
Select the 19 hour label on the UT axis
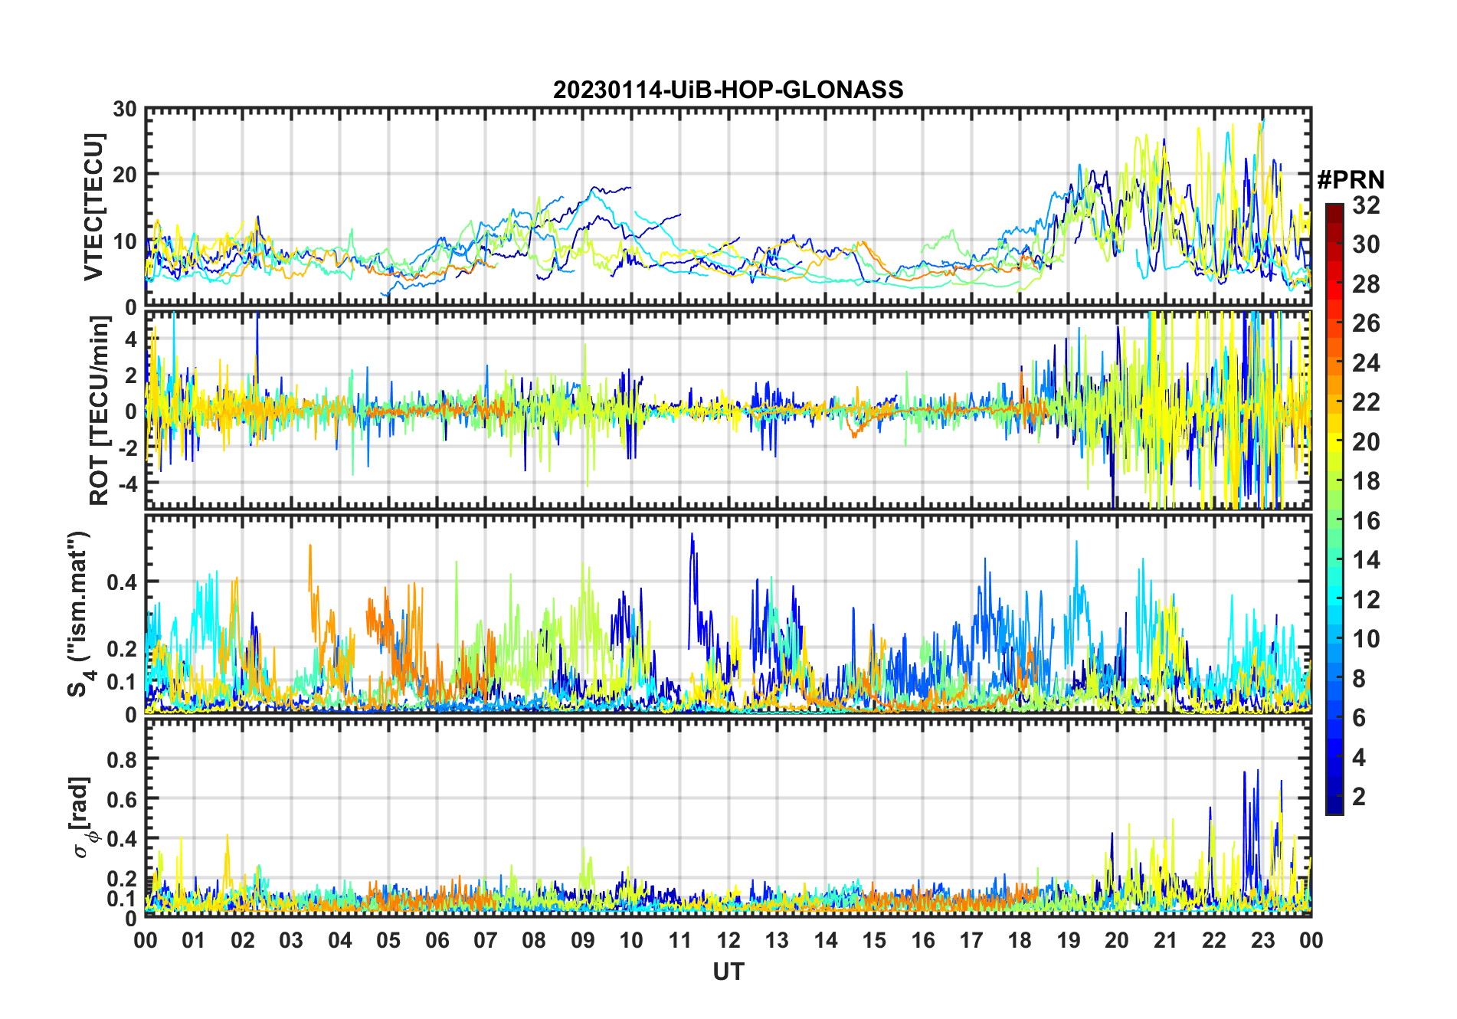click(x=1069, y=940)
